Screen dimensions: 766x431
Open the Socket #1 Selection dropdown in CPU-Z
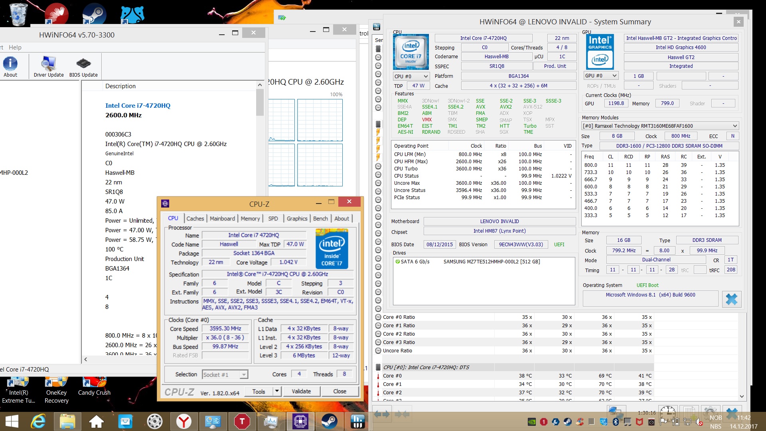[225, 375]
